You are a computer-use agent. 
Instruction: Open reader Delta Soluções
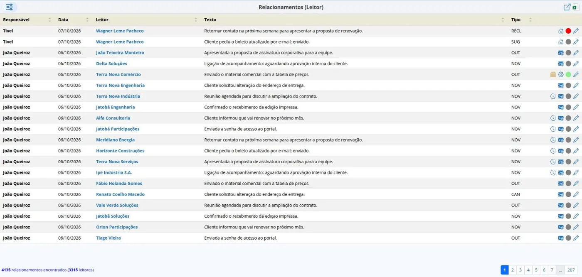(111, 64)
